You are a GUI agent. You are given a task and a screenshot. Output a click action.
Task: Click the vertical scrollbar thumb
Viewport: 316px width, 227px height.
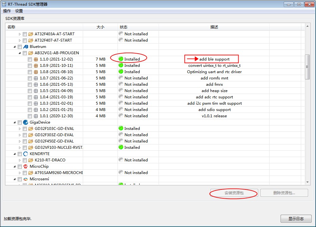click(307, 67)
